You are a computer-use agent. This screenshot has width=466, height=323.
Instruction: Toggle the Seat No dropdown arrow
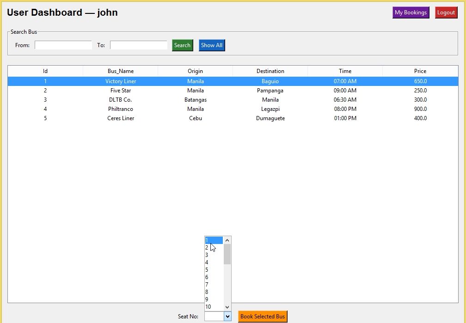tap(227, 317)
